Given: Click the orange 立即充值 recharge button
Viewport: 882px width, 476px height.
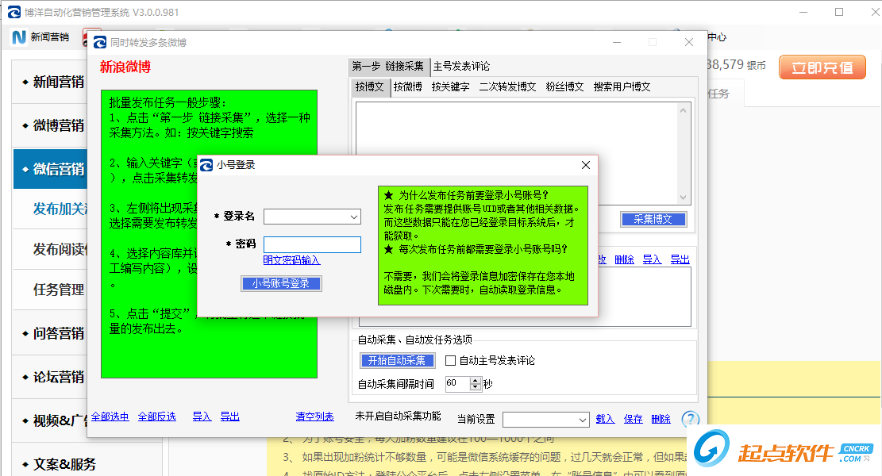Looking at the screenshot, I should [x=822, y=67].
